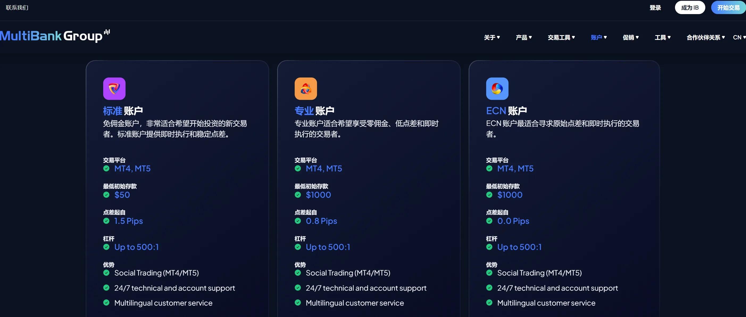The image size is (746, 317).
Task: Expand the 账户 menu
Action: 599,37
